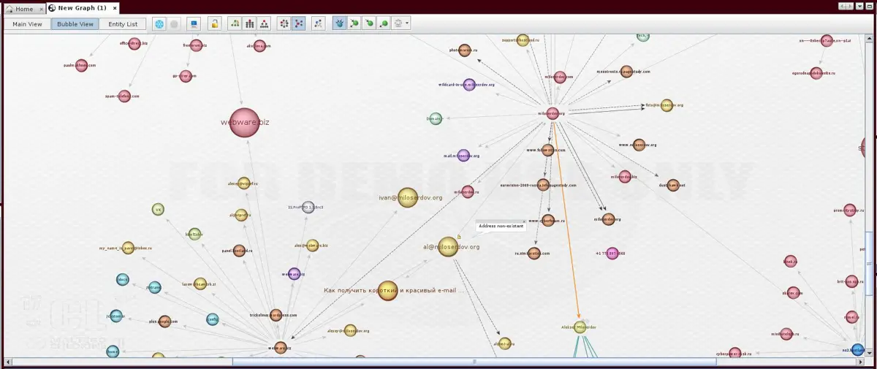Toggle the blue bug-shaped node sizing button

click(340, 24)
